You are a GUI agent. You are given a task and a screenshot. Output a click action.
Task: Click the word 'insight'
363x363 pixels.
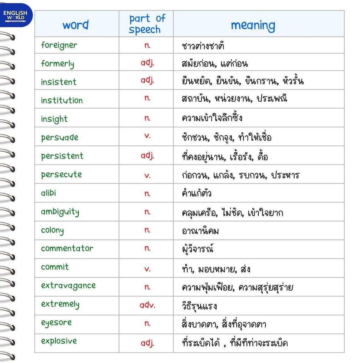[x=54, y=119]
